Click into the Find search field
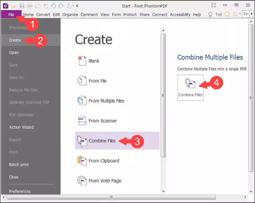The width and height of the screenshot is (255, 203). coord(245,14)
